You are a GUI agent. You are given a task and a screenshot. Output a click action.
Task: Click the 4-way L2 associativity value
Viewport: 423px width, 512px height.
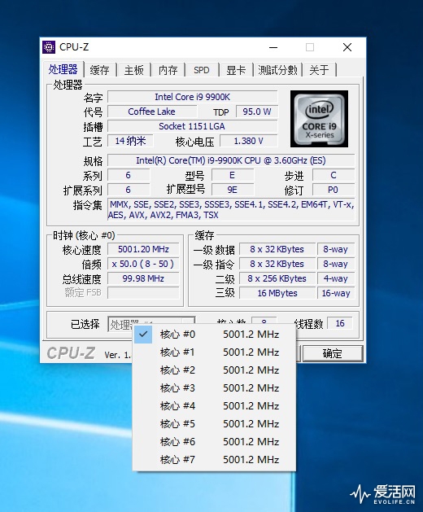coord(336,278)
